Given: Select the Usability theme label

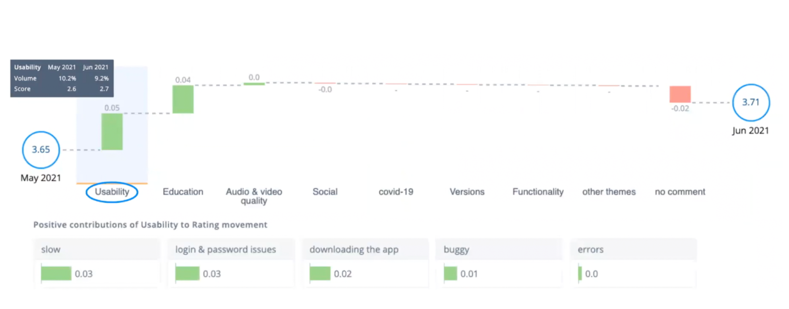Looking at the screenshot, I should pos(112,192).
